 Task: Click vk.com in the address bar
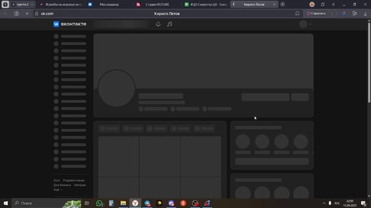[x=47, y=14]
